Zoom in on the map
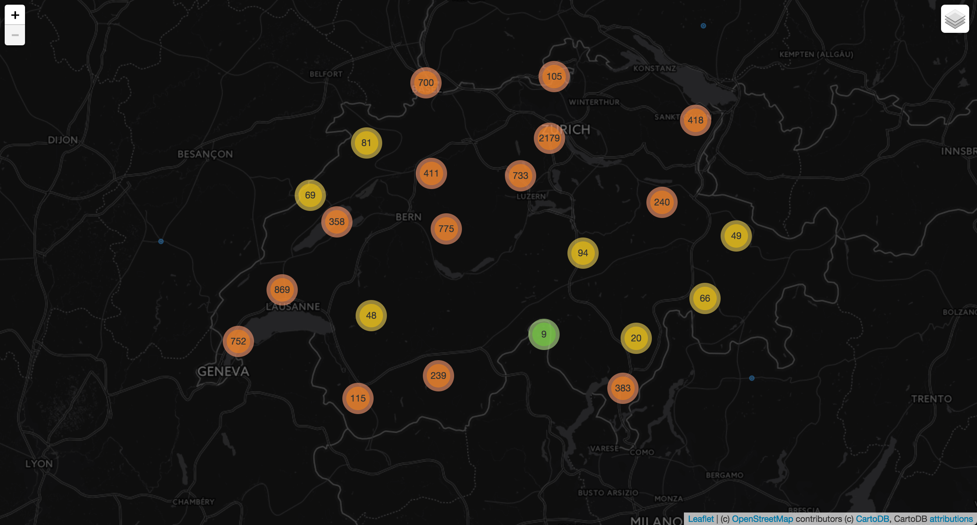The width and height of the screenshot is (977, 525). click(x=15, y=15)
